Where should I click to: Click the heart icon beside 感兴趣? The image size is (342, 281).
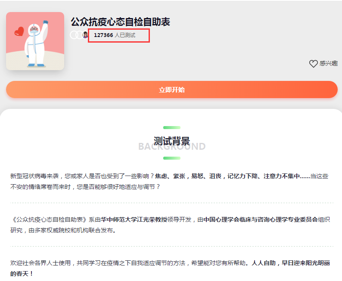(313, 64)
